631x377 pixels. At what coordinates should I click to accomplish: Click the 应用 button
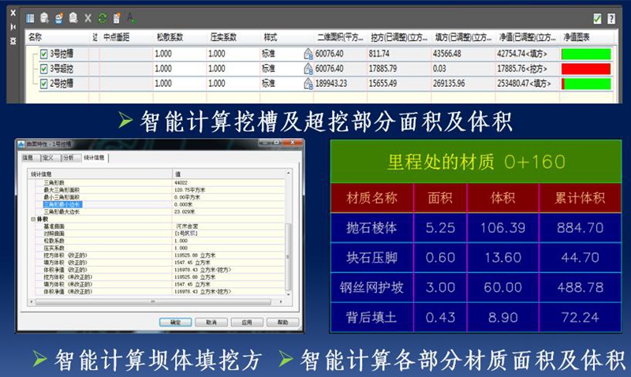pos(247,322)
